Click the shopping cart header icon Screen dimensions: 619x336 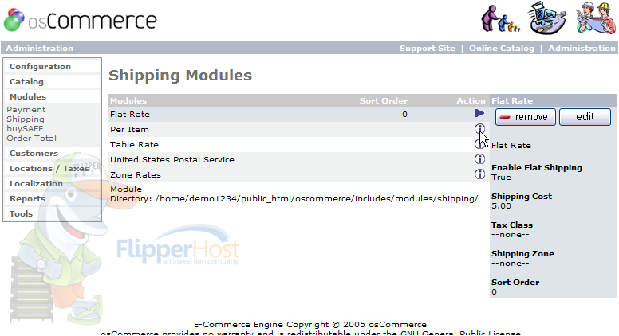(x=548, y=18)
